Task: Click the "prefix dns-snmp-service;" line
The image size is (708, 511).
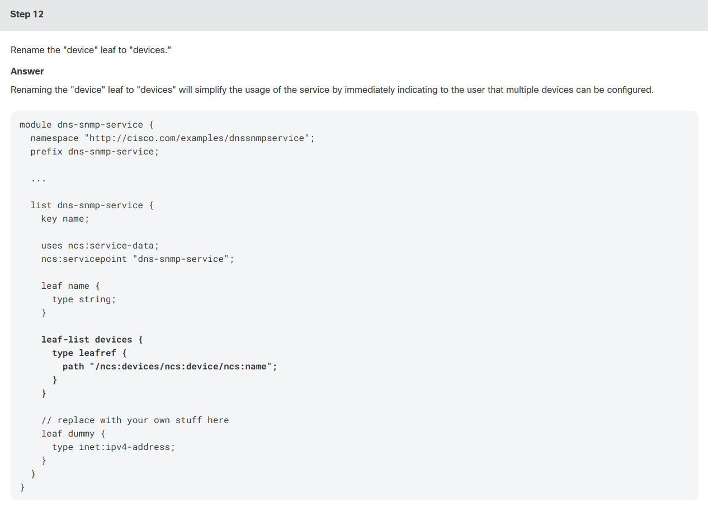Action: (x=95, y=151)
